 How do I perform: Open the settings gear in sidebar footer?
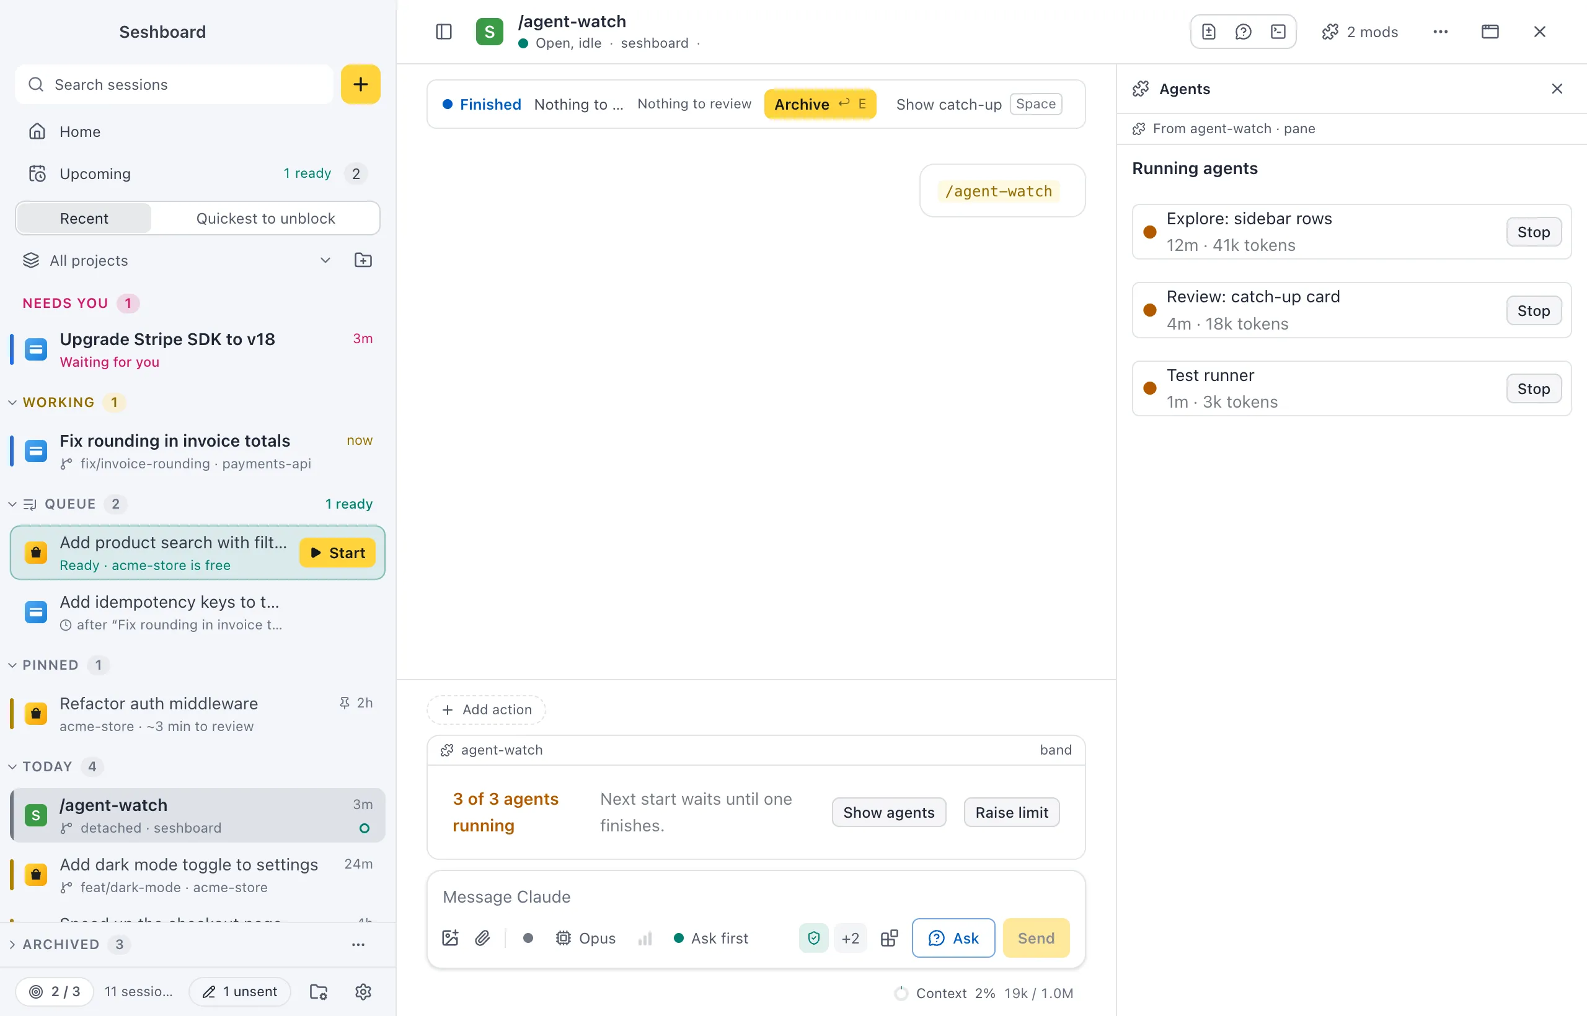(363, 991)
